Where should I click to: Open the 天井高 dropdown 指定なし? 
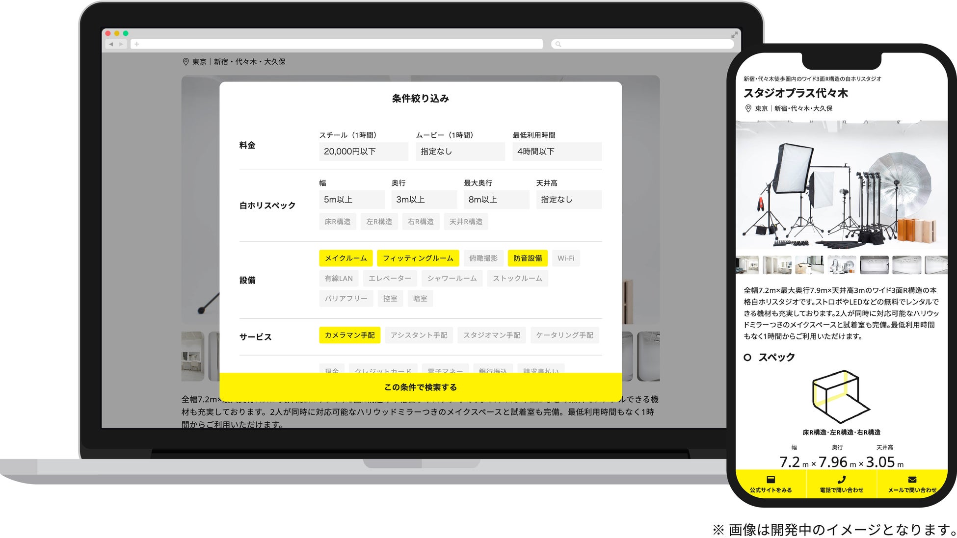pyautogui.click(x=568, y=200)
